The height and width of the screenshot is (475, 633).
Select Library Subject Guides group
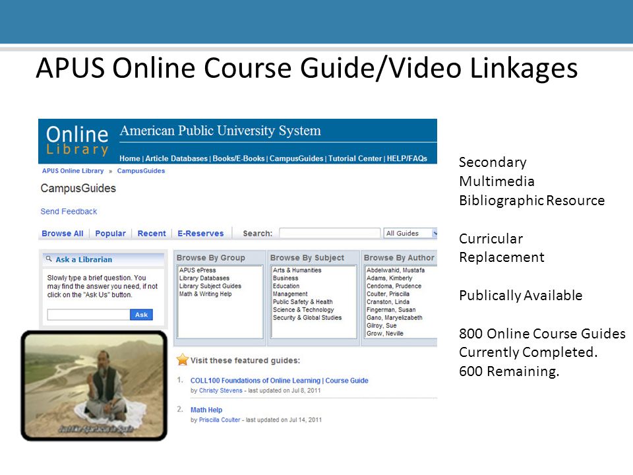pos(210,286)
